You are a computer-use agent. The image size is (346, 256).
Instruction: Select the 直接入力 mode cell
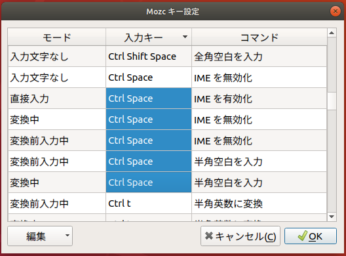[x=57, y=98]
